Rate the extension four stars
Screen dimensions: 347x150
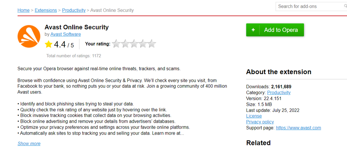pos(143,43)
